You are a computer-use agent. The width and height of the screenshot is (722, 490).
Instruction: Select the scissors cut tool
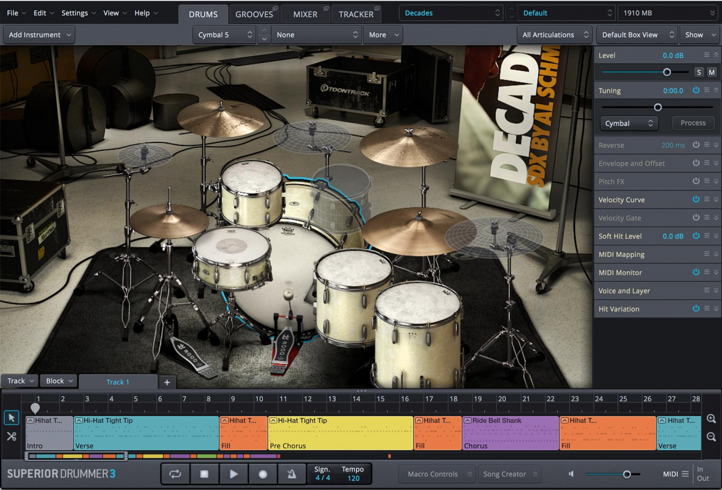(11, 436)
